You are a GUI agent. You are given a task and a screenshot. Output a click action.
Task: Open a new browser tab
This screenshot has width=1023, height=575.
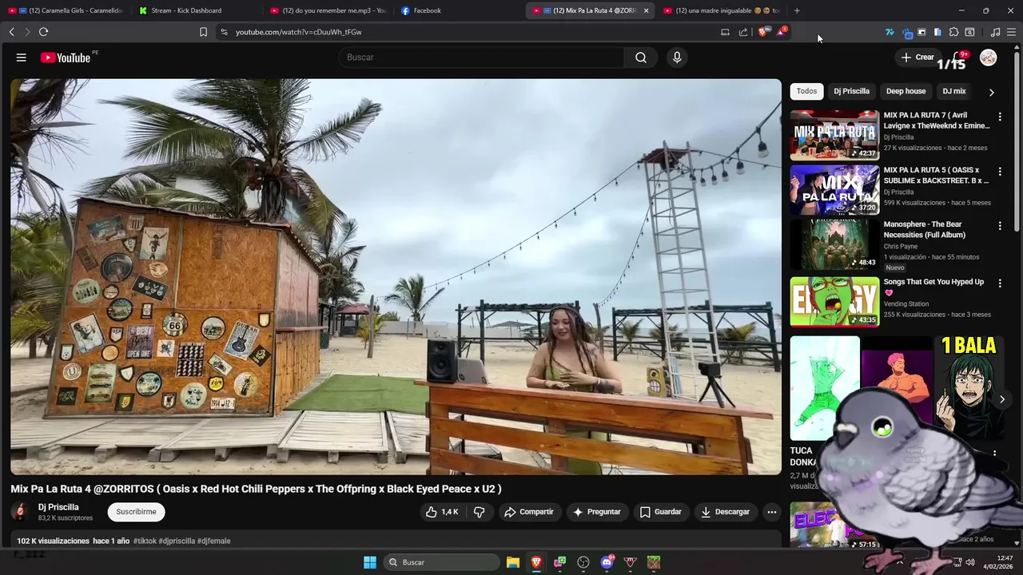tap(797, 10)
